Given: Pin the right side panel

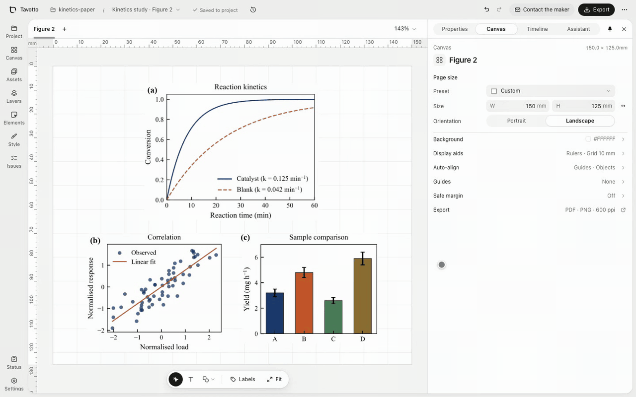Looking at the screenshot, I should (x=610, y=29).
